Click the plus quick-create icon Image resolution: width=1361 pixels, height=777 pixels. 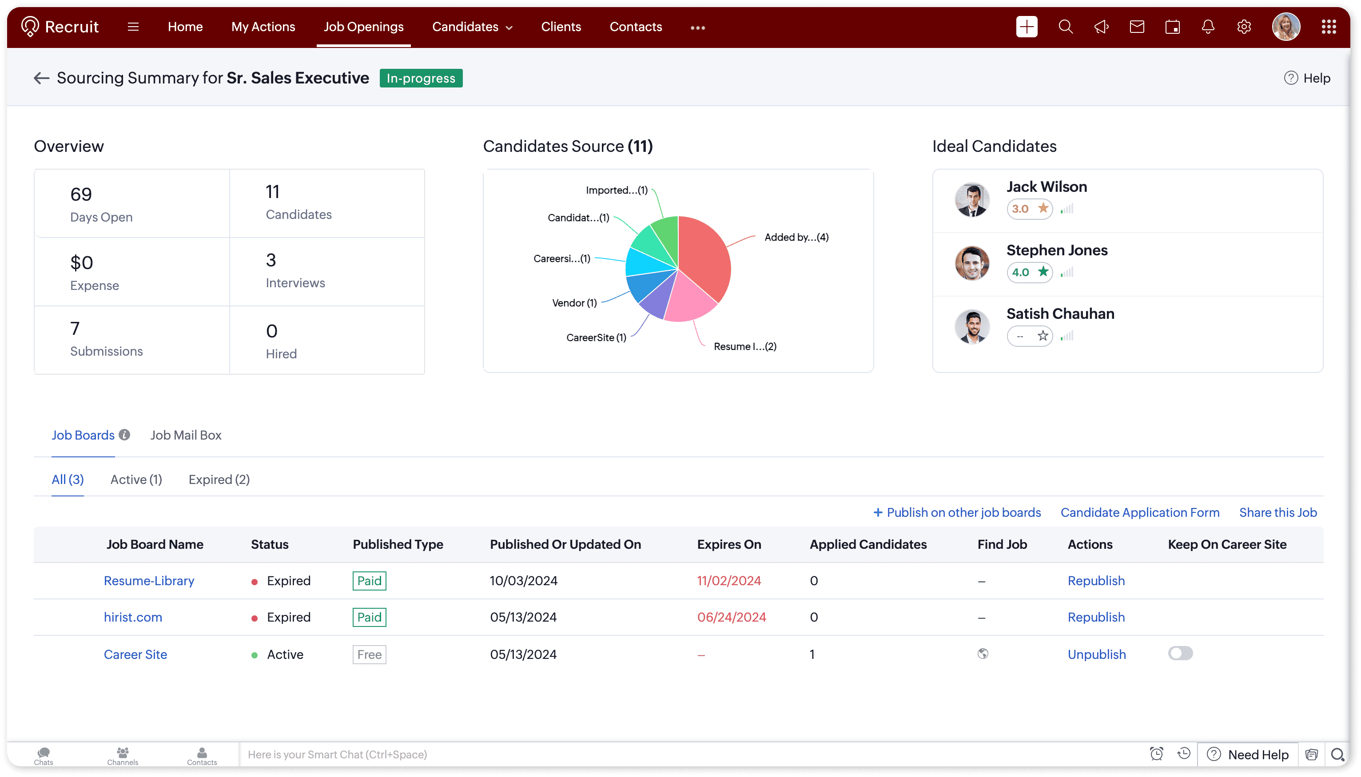pos(1027,27)
